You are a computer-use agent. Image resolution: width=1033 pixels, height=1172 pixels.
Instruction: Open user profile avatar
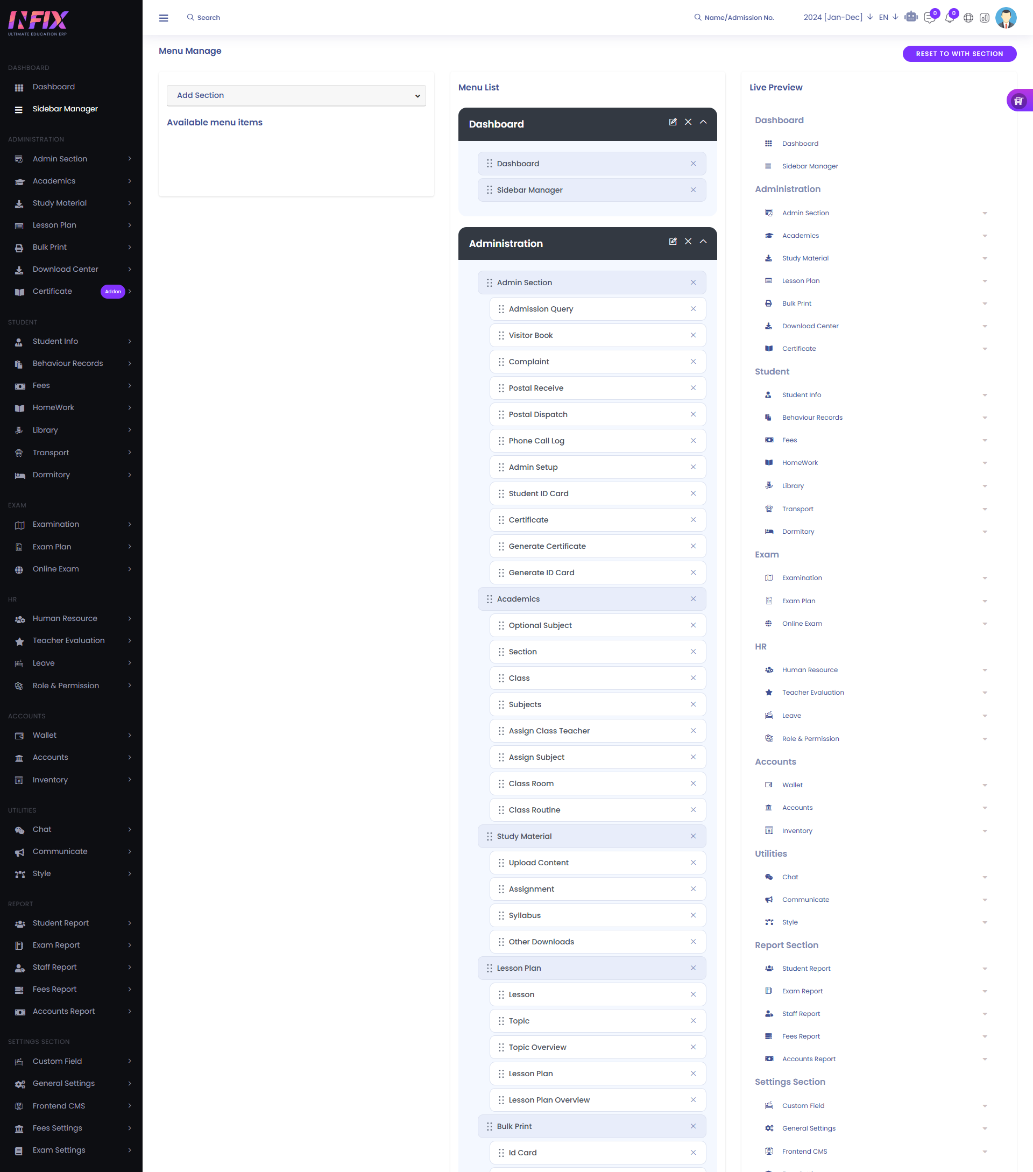(1006, 18)
